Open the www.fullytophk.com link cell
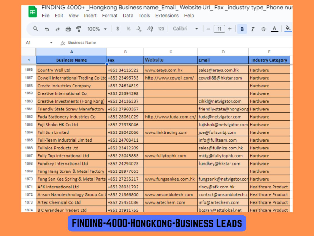 pyautogui.click(x=171, y=156)
